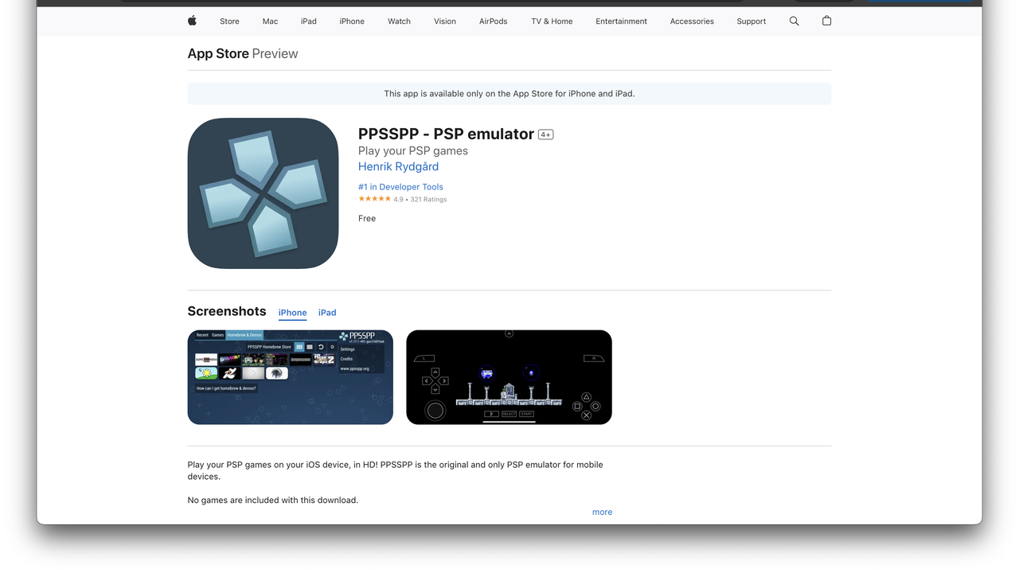
Task: Click the Free price label
Action: point(367,218)
